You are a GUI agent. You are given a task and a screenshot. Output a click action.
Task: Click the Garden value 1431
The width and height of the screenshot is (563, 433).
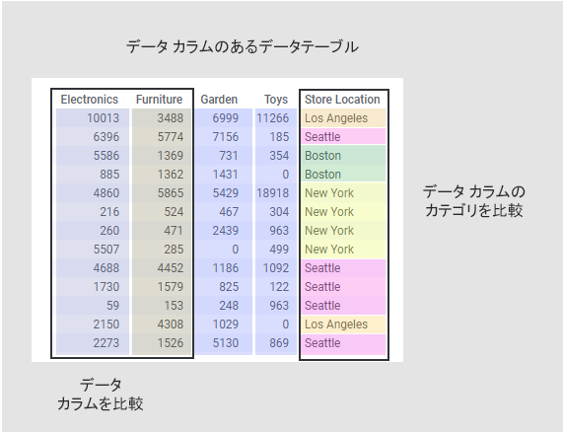click(225, 175)
